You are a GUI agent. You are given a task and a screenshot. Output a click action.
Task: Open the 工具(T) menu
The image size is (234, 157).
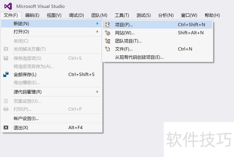point(122,15)
